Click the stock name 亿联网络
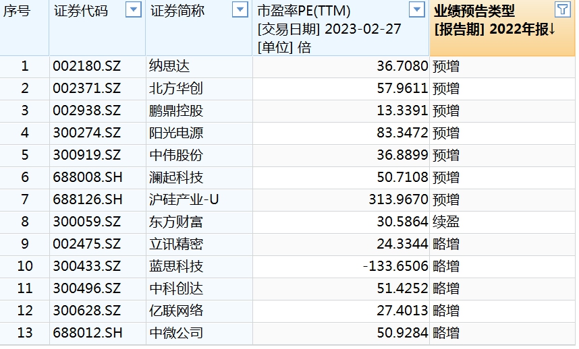579x349 pixels. coord(176,311)
